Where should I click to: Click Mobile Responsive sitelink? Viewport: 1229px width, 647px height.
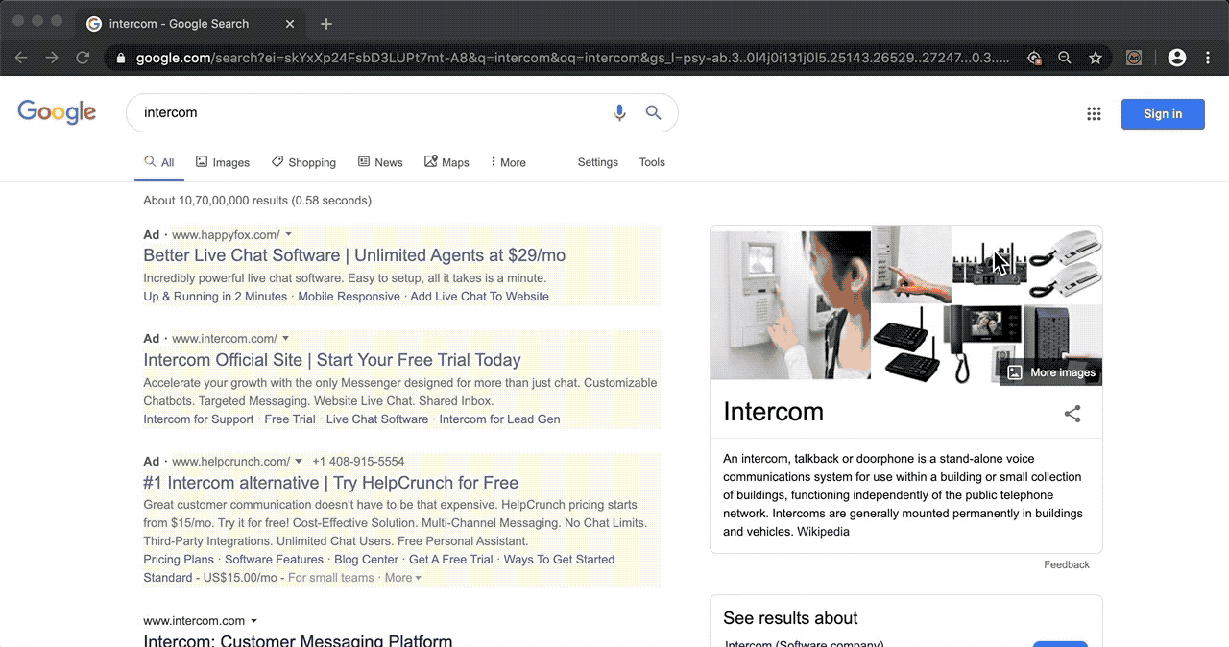pyautogui.click(x=349, y=297)
